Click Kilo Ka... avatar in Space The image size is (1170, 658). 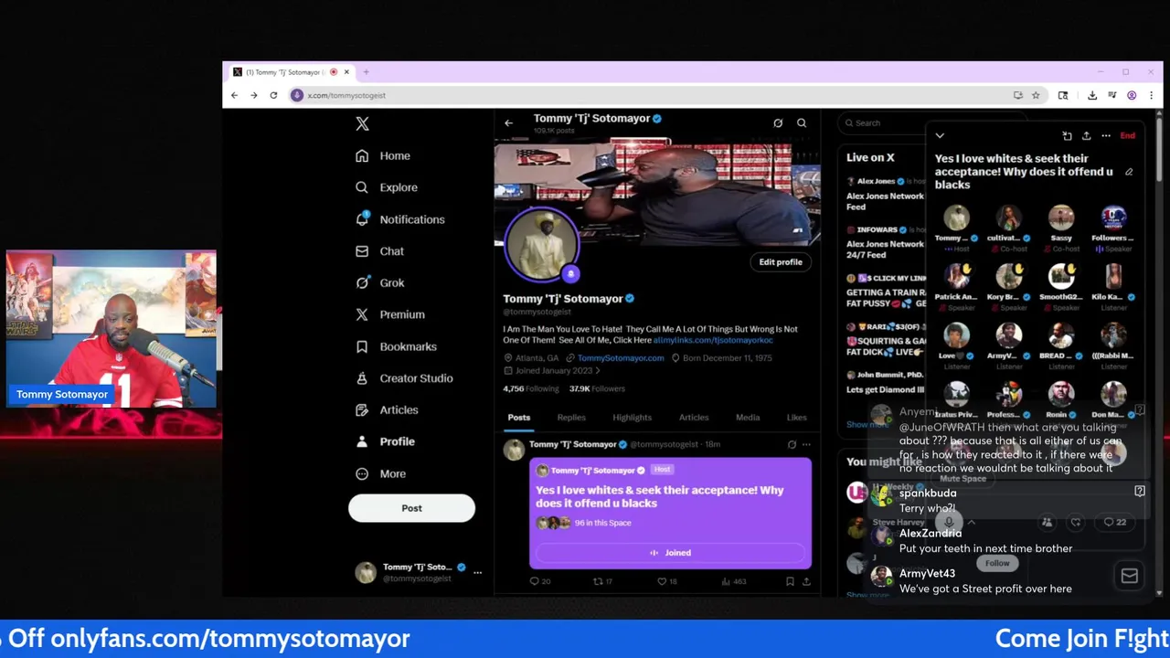pos(1113,277)
